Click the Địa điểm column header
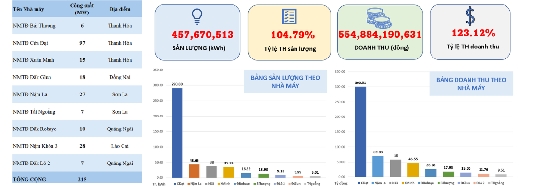The width and height of the screenshot is (543, 187). point(120,9)
